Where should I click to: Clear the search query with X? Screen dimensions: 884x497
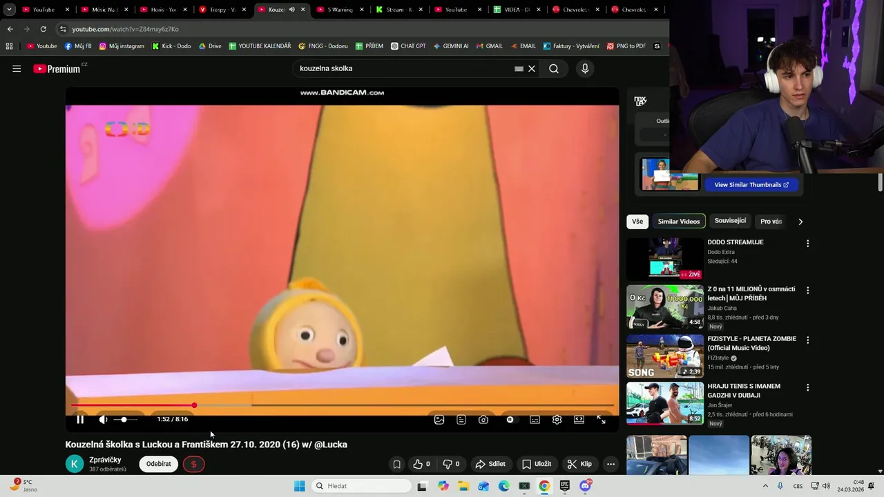coord(532,68)
